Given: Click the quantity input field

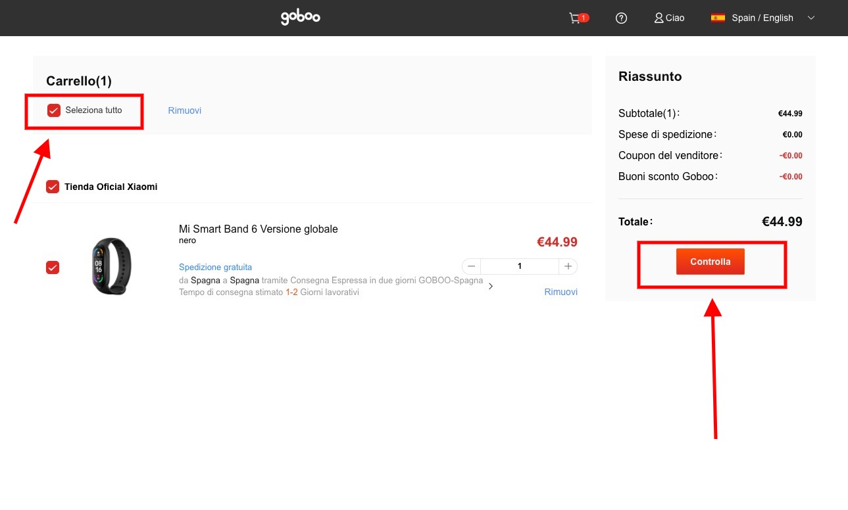Looking at the screenshot, I should (519, 266).
